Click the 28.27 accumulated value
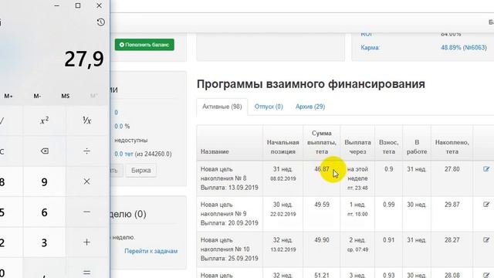This screenshot has width=494, height=278. point(452,240)
